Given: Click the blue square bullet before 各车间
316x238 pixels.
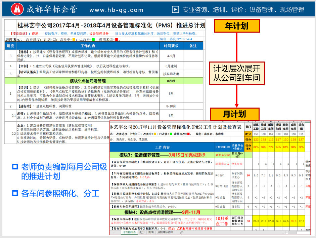Looking at the screenshot, I should (x=14, y=193).
